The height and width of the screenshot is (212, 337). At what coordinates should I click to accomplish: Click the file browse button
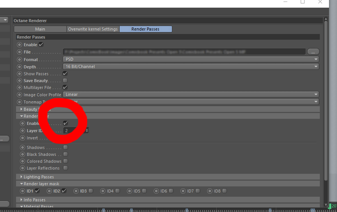[x=313, y=52]
